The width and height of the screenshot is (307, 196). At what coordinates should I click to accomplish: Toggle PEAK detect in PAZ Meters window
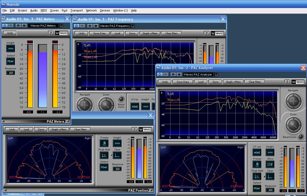(x=11, y=61)
